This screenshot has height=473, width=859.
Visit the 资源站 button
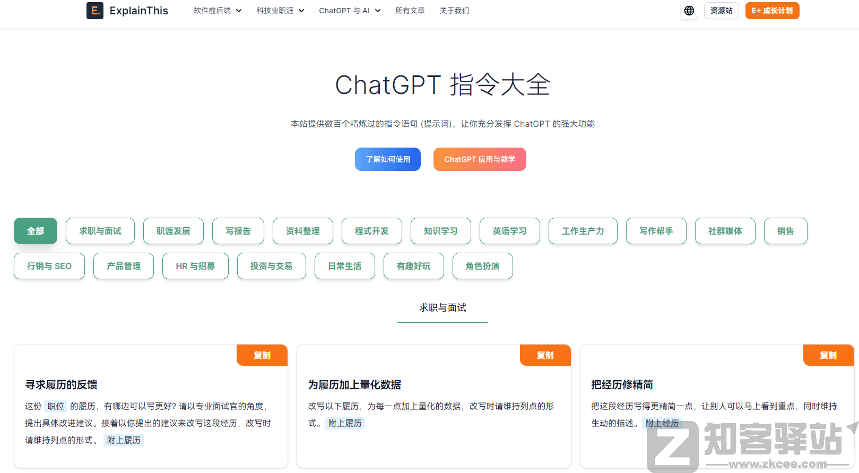(721, 11)
